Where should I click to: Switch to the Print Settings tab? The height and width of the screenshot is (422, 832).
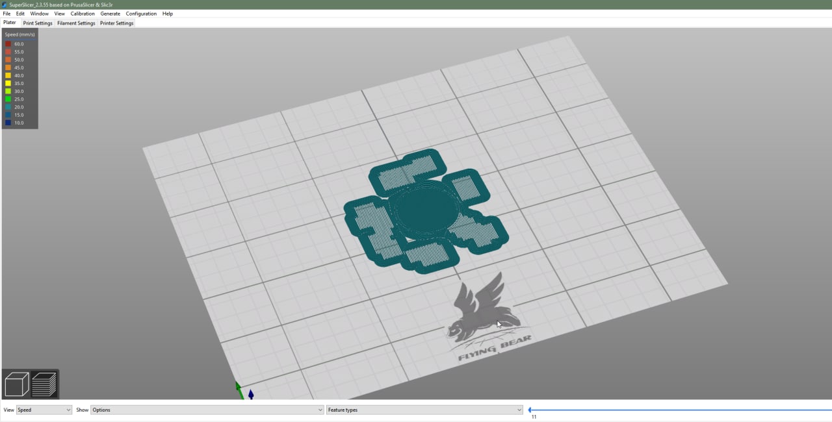(x=38, y=23)
